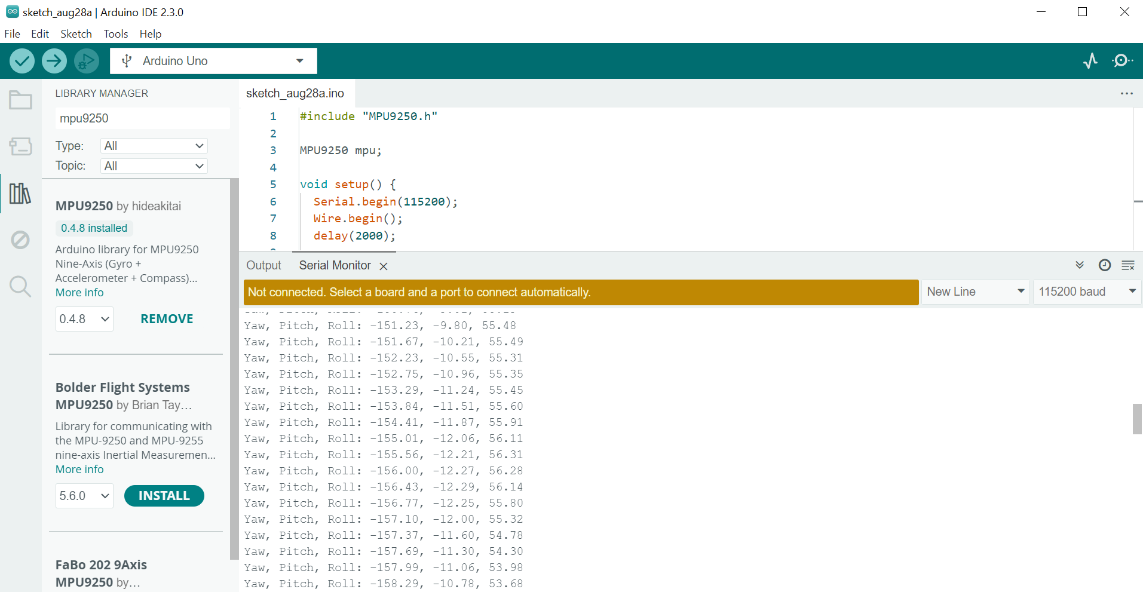The width and height of the screenshot is (1143, 592).
Task: Expand the library Type filter dropdown
Action: click(x=154, y=146)
